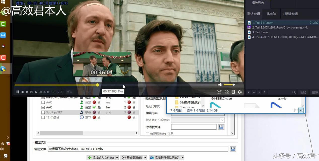Toggle 3D video mode

coord(227,92)
